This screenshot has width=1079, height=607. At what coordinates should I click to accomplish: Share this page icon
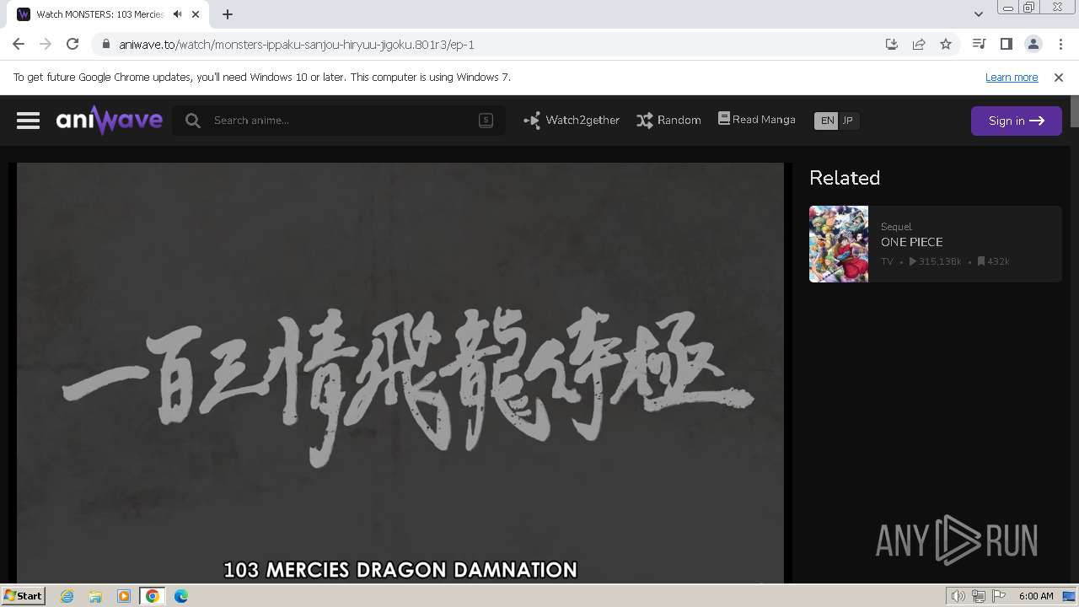pos(919,44)
